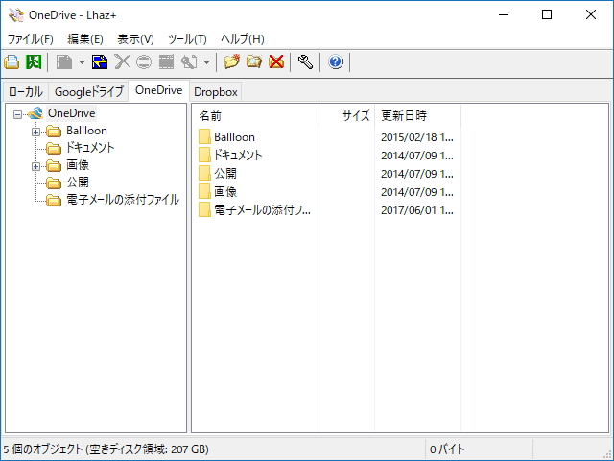This screenshot has width=614, height=461.
Task: Select 画像 in the file list
Action: pos(225,192)
